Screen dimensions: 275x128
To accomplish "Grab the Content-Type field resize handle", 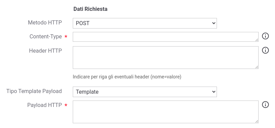I will [257, 40].
